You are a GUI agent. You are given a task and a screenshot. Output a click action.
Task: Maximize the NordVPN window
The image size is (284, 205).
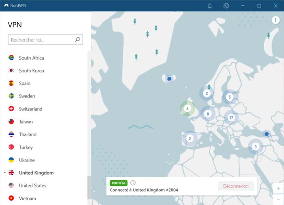click(x=259, y=6)
